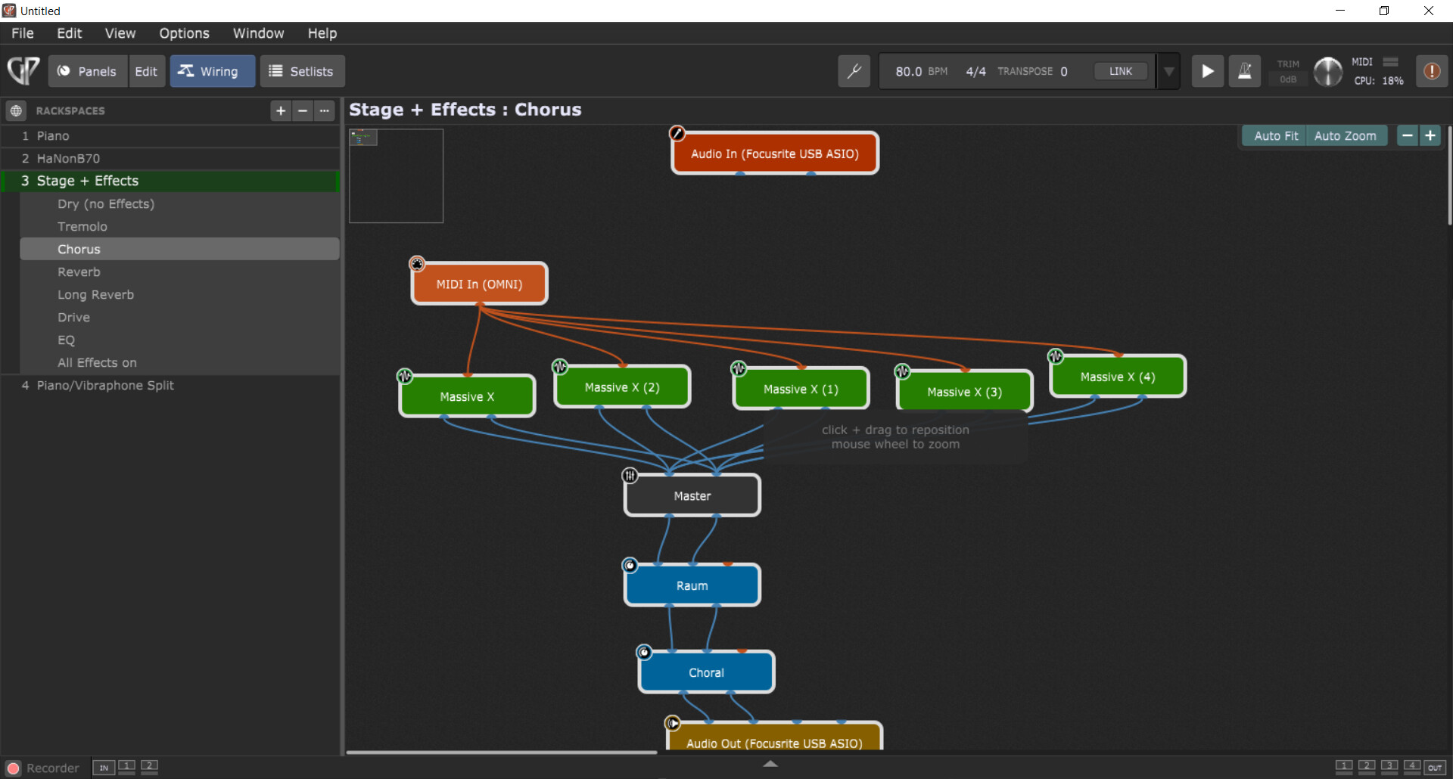Select the Reverb variation
This screenshot has height=779, width=1453.
click(179, 272)
